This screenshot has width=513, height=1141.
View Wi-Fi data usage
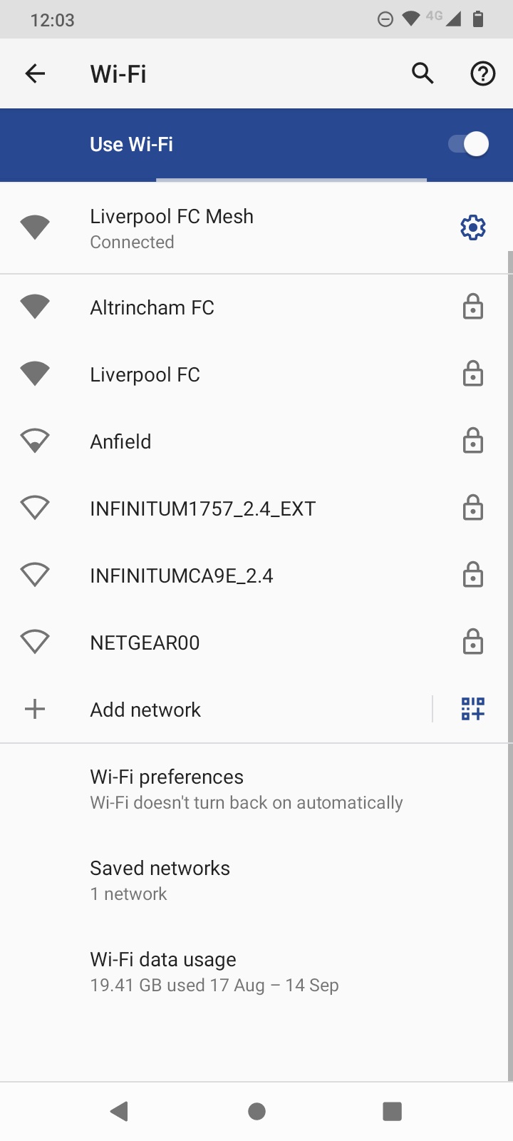coord(256,972)
